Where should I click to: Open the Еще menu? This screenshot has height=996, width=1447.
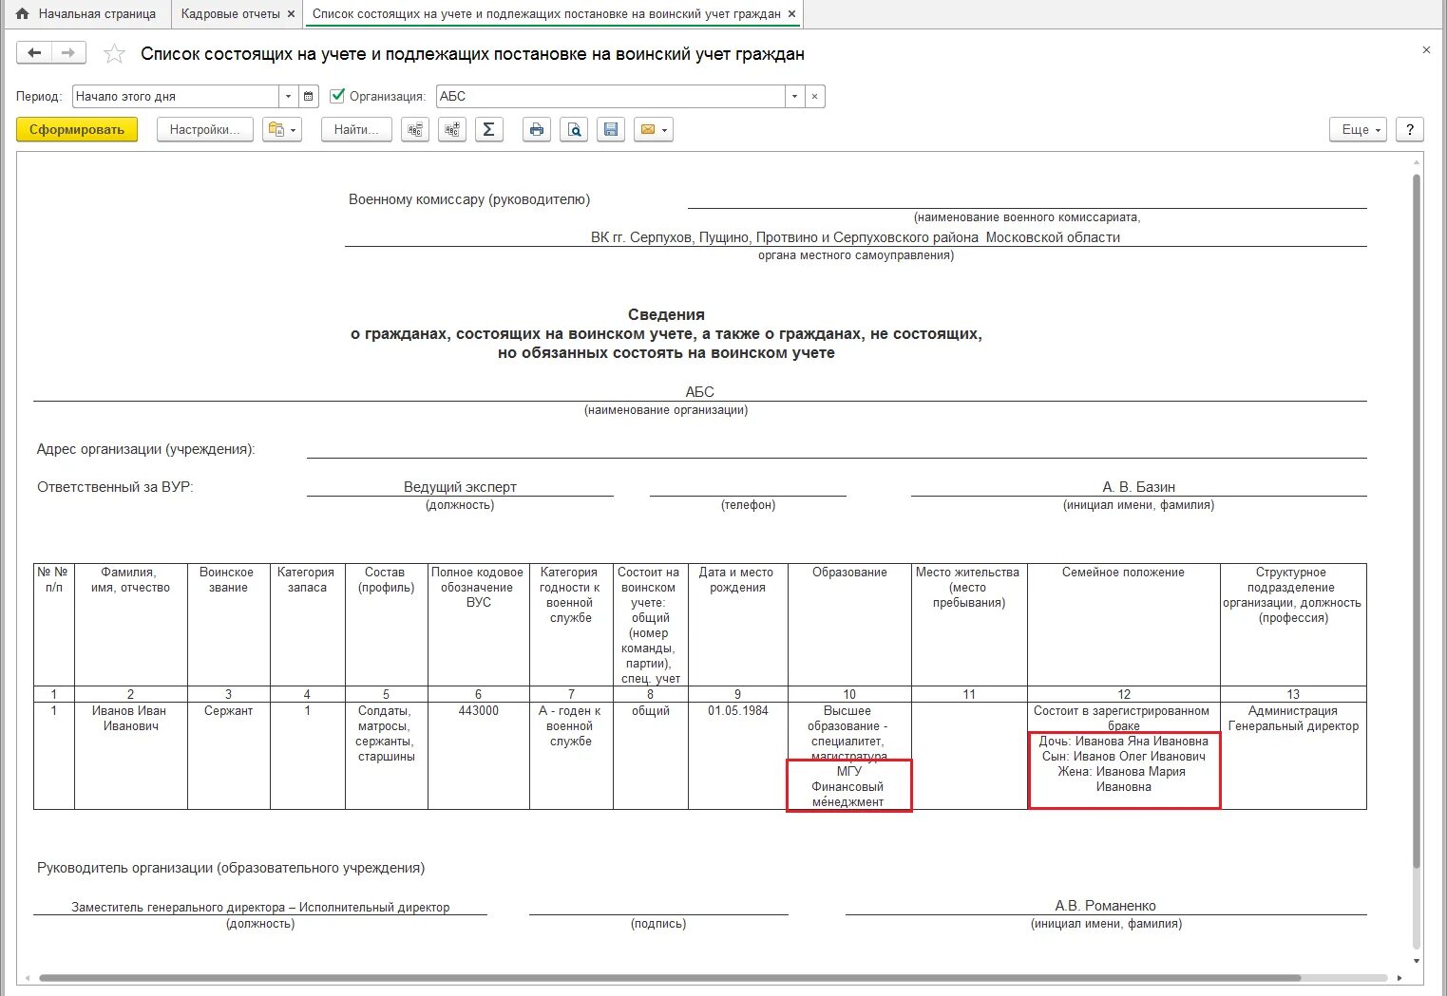(1359, 129)
